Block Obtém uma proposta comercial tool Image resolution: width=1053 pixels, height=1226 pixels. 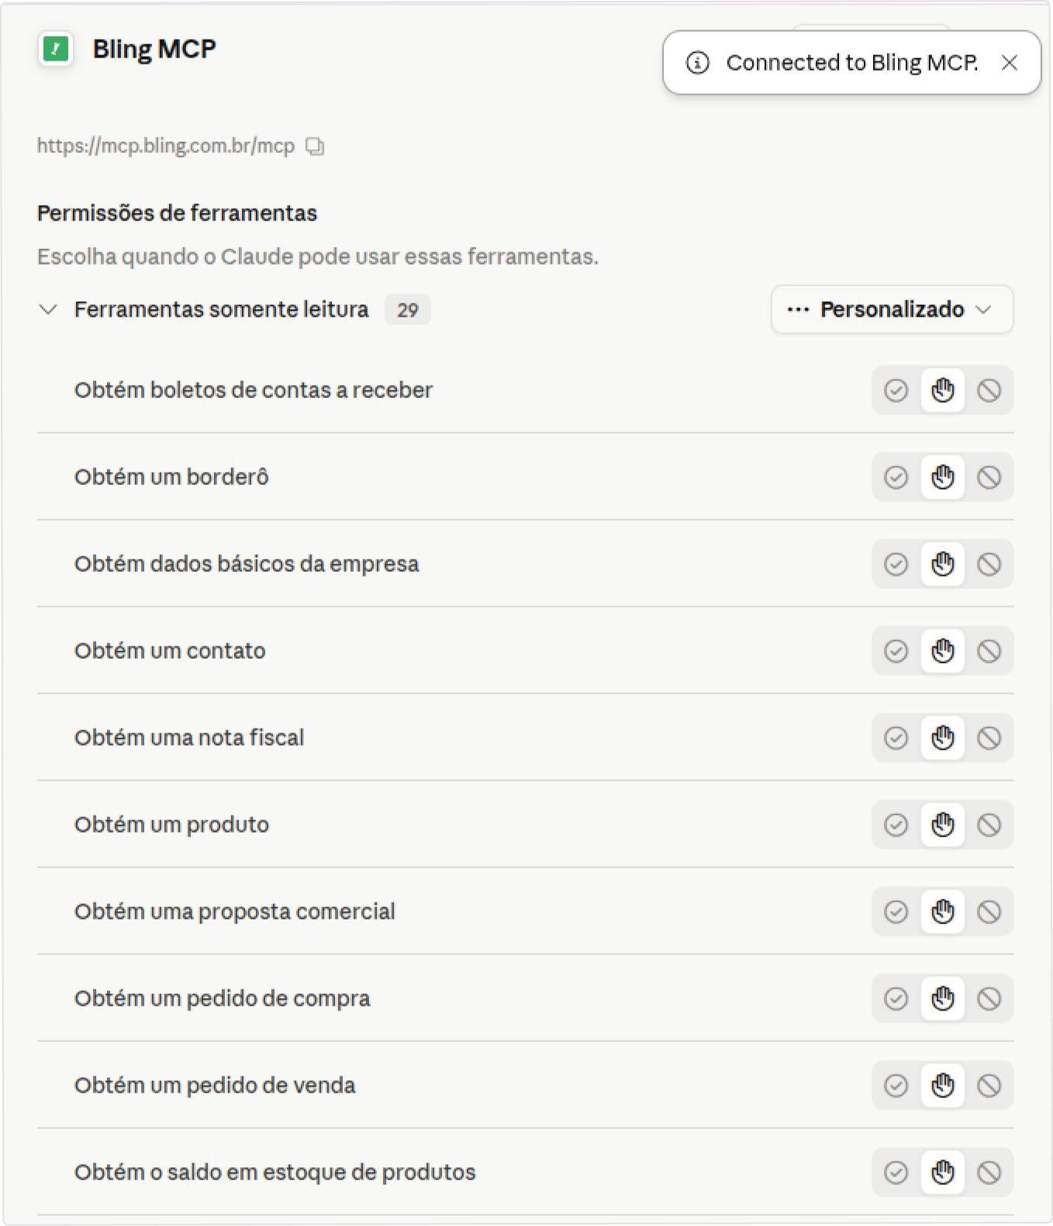tap(989, 912)
